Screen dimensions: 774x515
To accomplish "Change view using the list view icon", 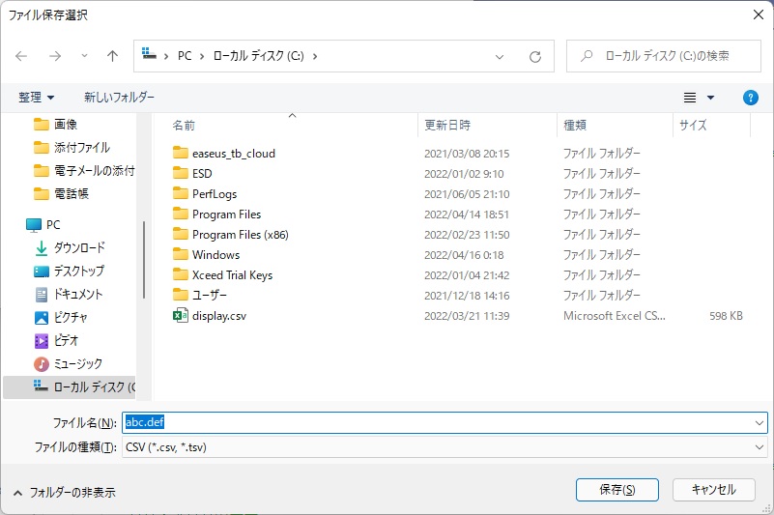I will (690, 98).
